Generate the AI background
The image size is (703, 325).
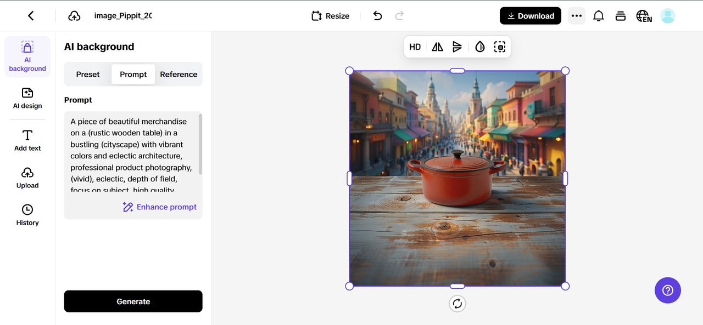pyautogui.click(x=133, y=301)
